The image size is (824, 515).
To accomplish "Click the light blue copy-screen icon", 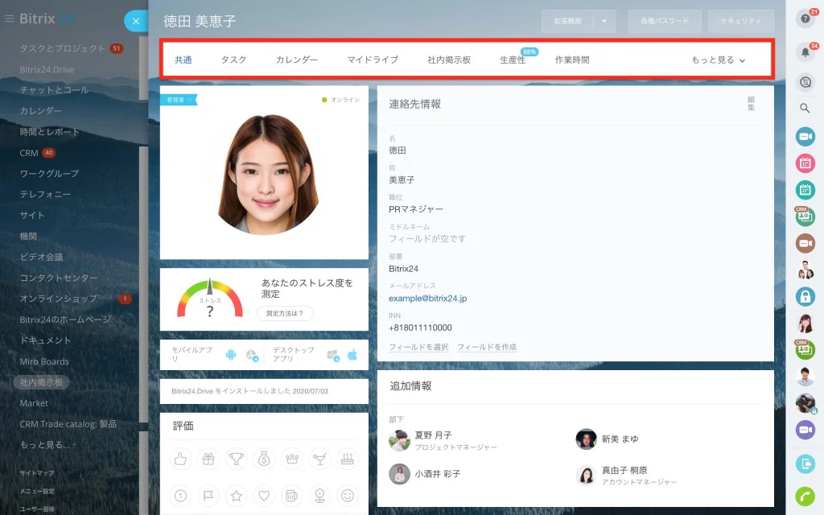I will point(805,464).
